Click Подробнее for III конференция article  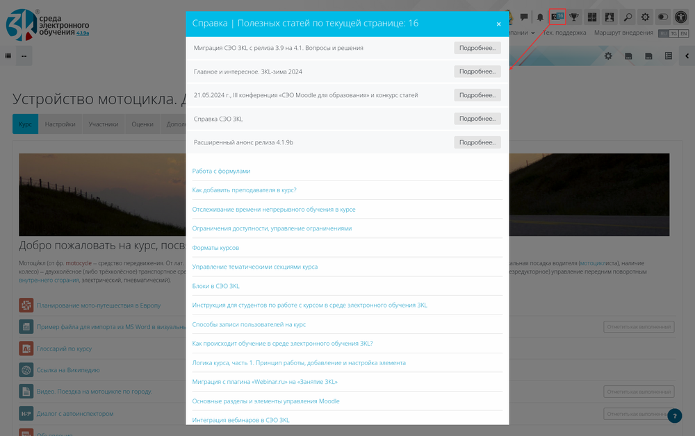(x=477, y=95)
